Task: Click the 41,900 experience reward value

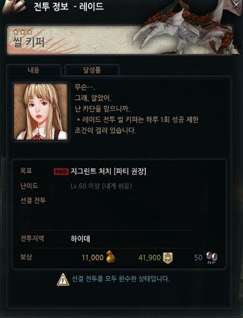Action: click(x=150, y=258)
